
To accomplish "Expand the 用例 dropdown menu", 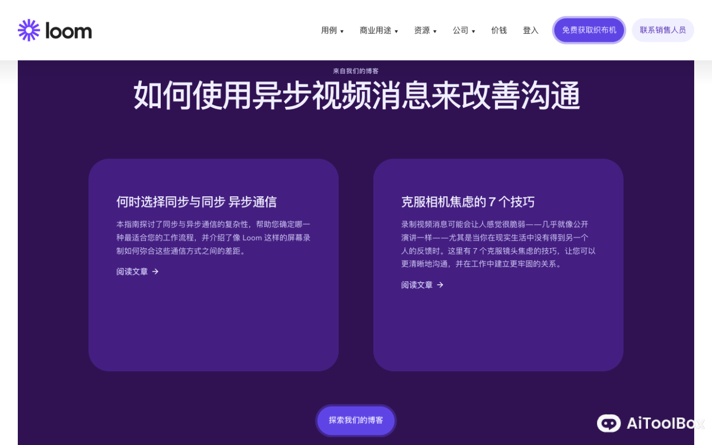I will (332, 30).
